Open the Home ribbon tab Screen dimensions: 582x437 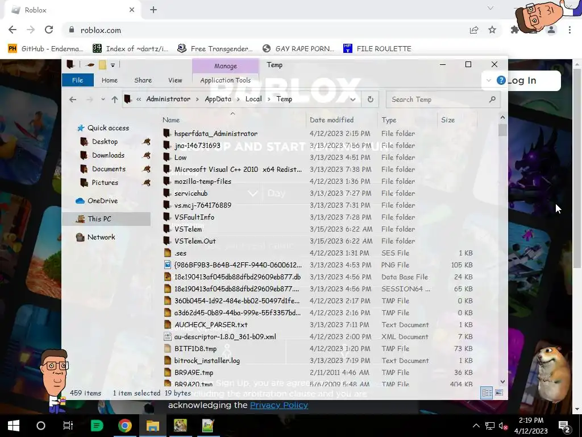[110, 80]
